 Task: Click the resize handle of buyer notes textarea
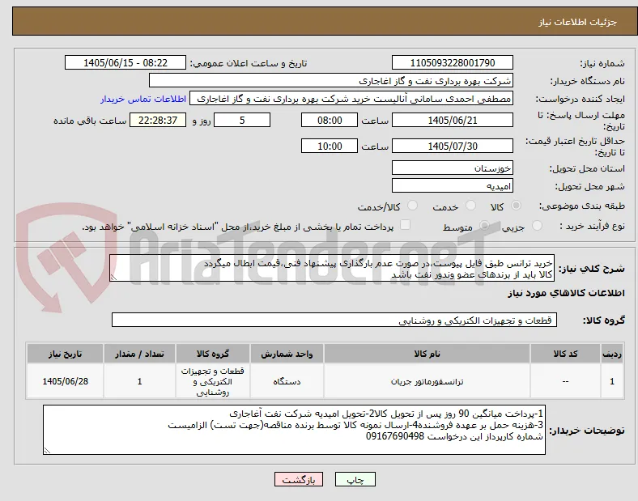pyautogui.click(x=47, y=450)
